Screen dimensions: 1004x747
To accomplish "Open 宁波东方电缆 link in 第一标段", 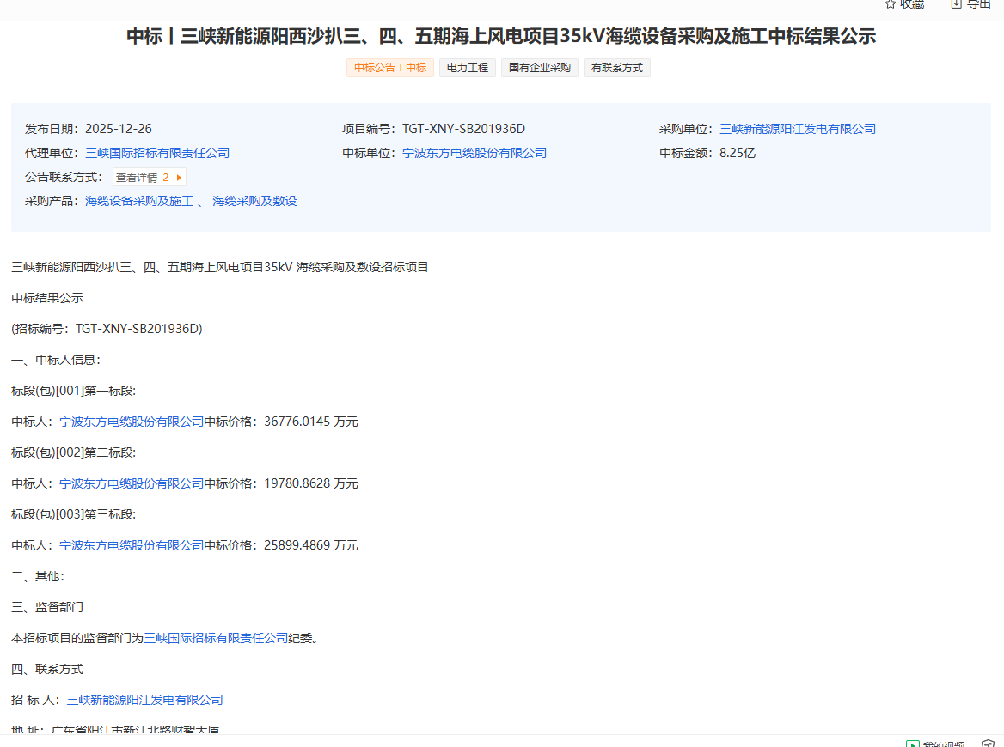I will (132, 422).
